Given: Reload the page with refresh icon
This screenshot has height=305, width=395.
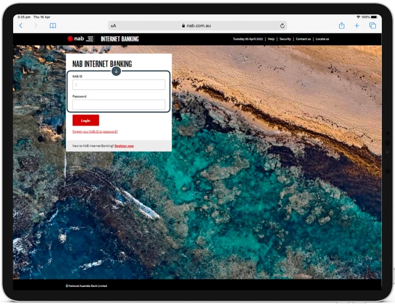Looking at the screenshot, I should [x=282, y=26].
